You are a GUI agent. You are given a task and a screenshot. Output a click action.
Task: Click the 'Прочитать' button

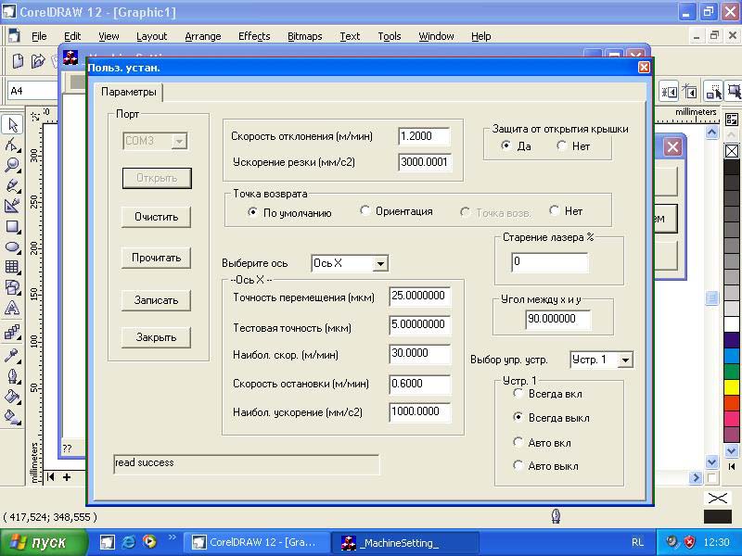coord(156,258)
